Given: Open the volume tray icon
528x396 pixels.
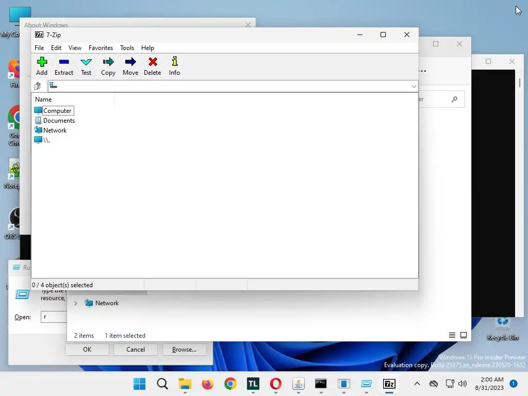Looking at the screenshot, I should (463, 384).
